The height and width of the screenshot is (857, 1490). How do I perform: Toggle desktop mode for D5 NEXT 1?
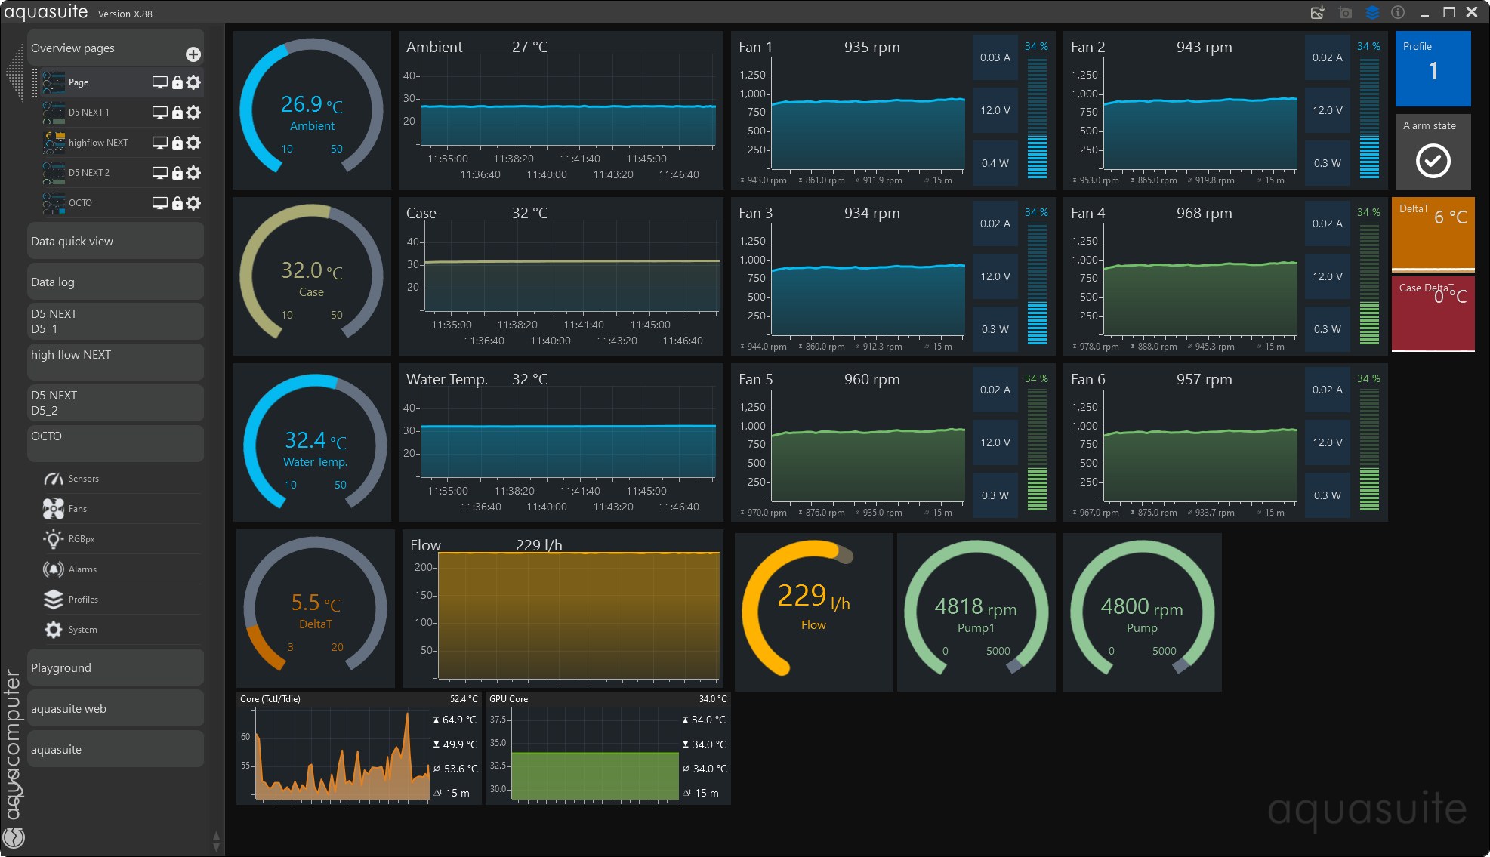coord(160,113)
